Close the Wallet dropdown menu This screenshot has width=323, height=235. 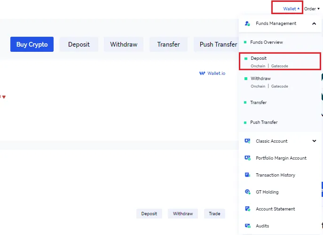click(x=291, y=8)
